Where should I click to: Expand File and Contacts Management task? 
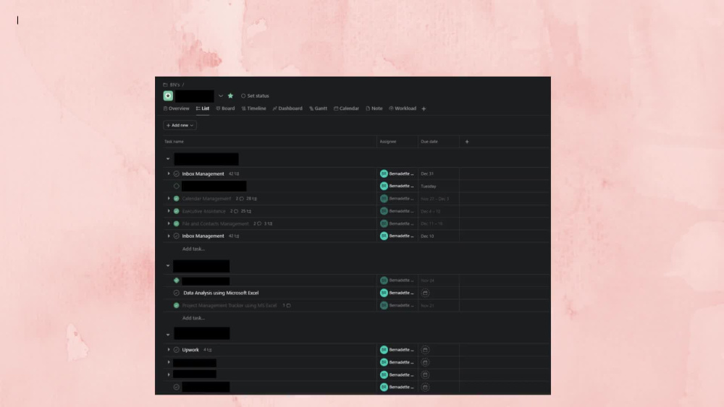pos(169,223)
